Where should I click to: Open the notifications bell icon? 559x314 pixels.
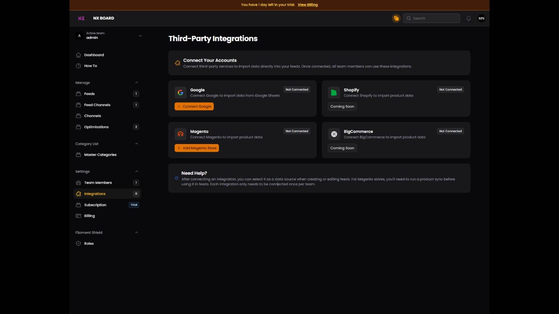tap(468, 18)
